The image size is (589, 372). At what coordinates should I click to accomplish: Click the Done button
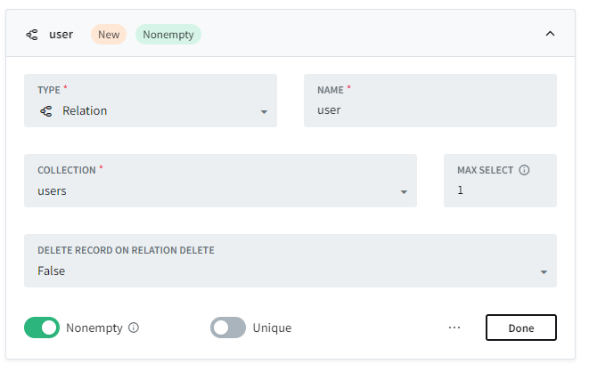click(520, 328)
